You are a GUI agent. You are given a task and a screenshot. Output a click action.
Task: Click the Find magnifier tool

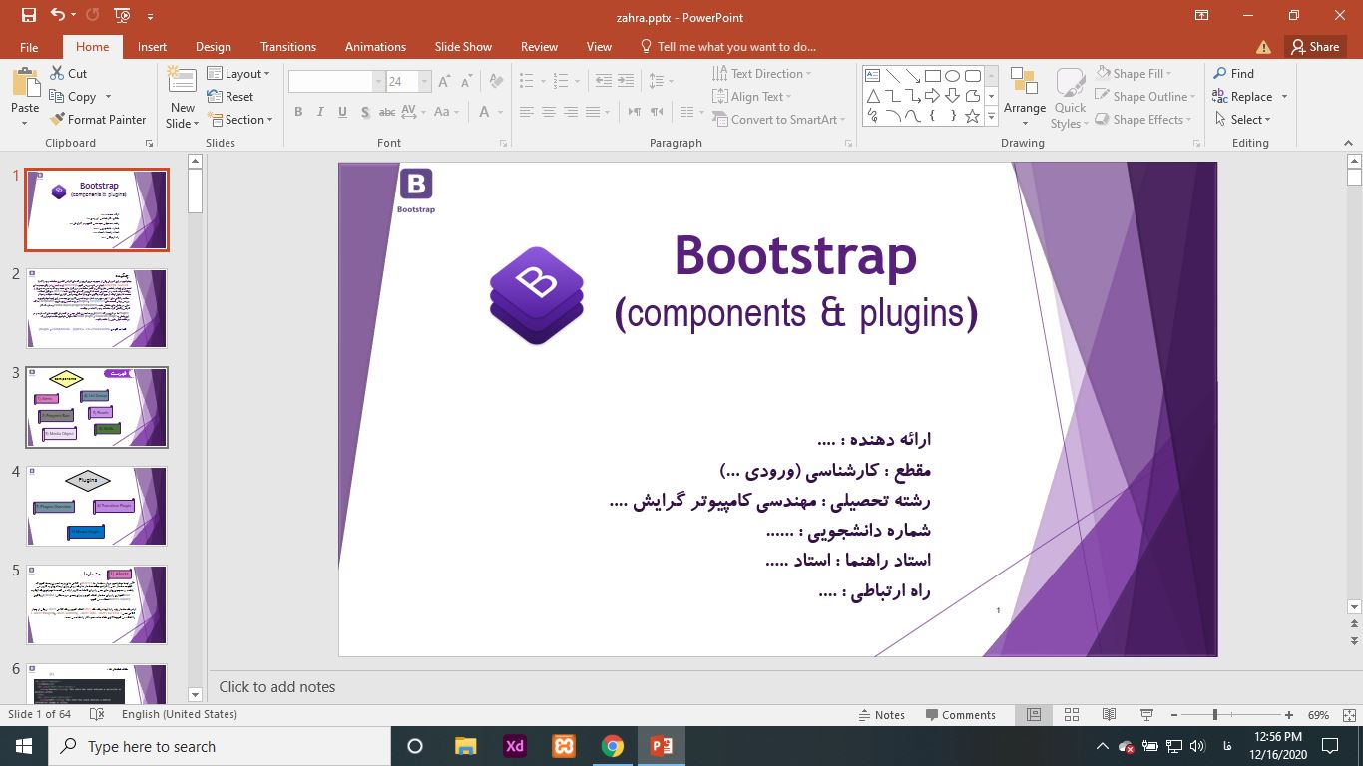point(1220,74)
